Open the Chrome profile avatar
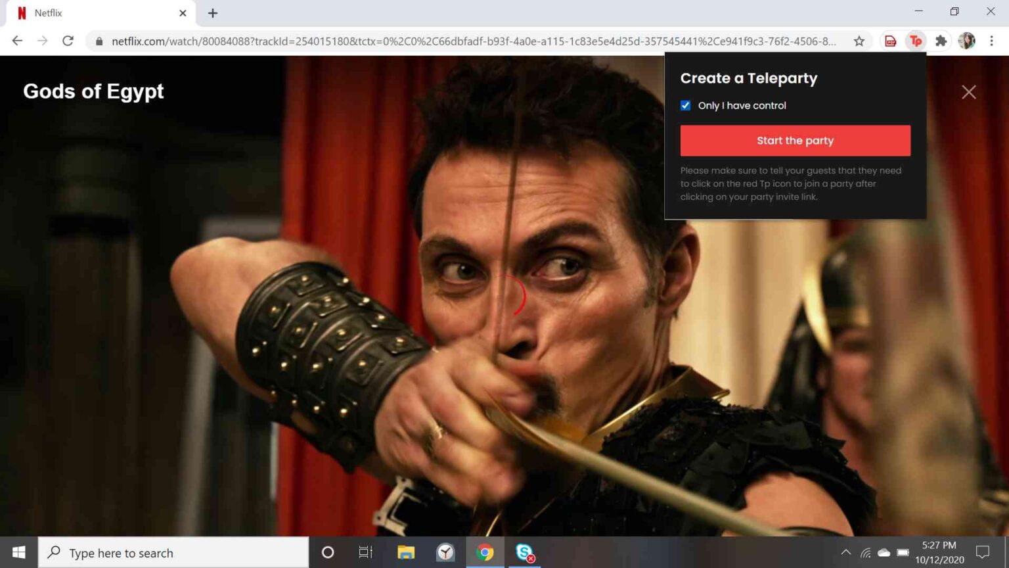 [x=966, y=41]
